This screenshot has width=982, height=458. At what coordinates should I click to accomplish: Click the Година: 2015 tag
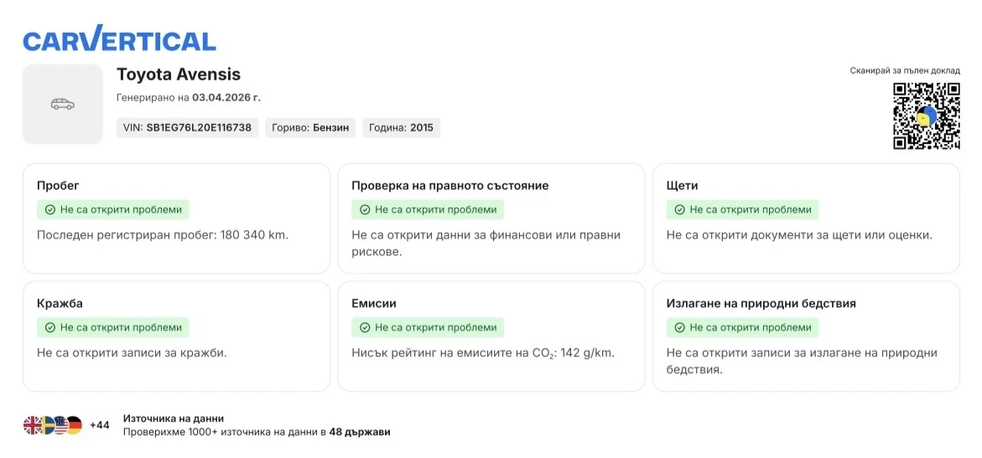point(401,127)
